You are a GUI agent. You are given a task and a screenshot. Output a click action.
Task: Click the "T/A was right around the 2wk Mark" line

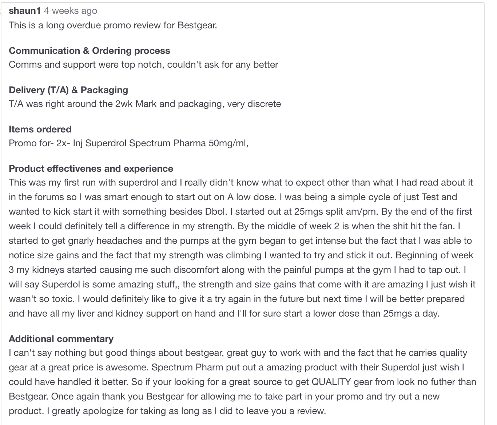[145, 104]
